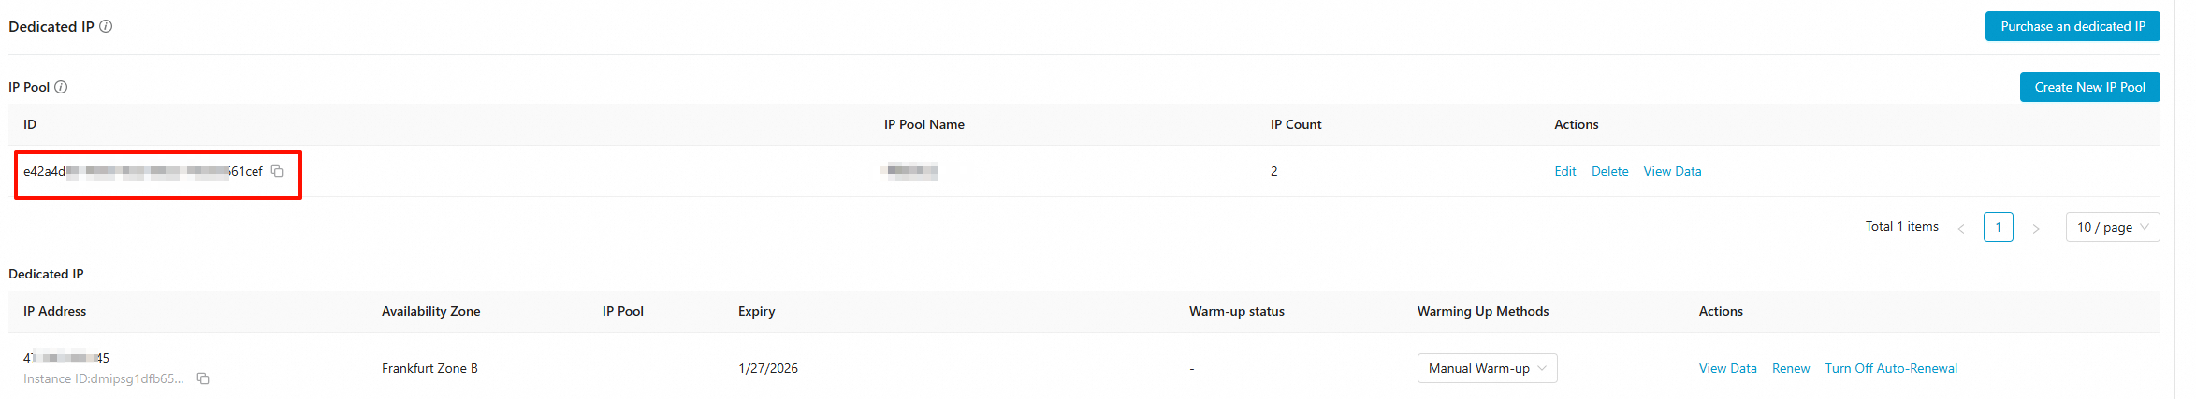Copy the dedicated IP instance ID
The image size is (2196, 399).
pyautogui.click(x=203, y=378)
